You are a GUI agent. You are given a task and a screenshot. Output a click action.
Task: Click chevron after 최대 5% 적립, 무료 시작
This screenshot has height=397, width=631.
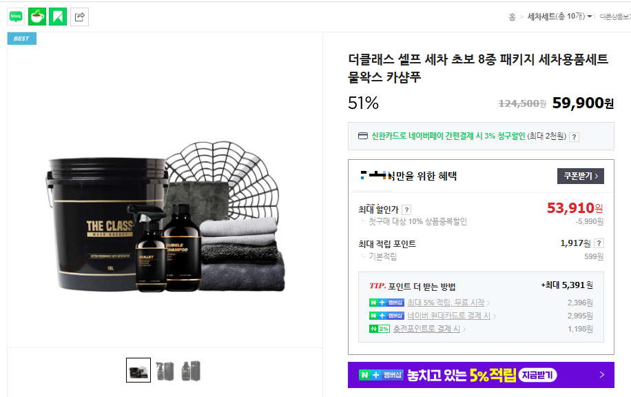pyautogui.click(x=488, y=303)
